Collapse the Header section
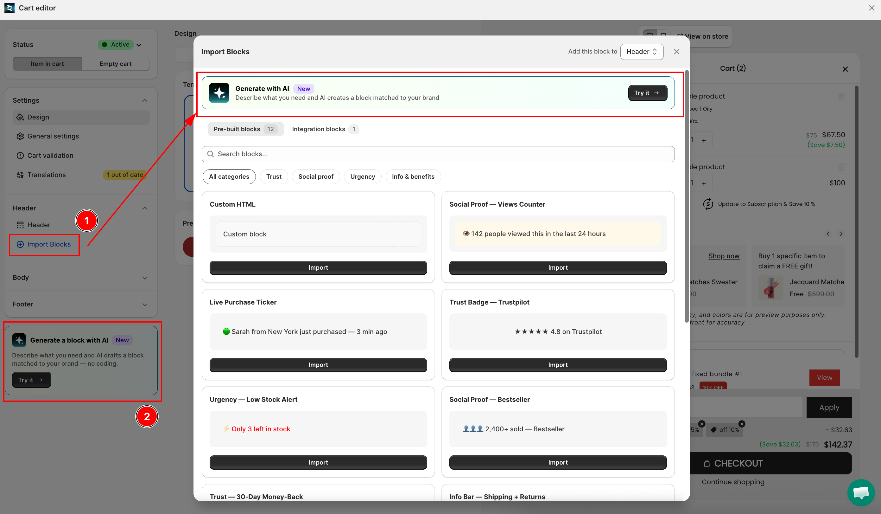The image size is (881, 514). click(x=144, y=208)
